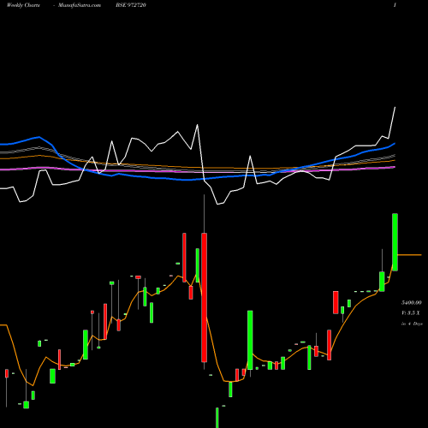The width and height of the screenshot is (428, 428).
Task: Click the largest red candle mid-chart
Action: (204, 298)
